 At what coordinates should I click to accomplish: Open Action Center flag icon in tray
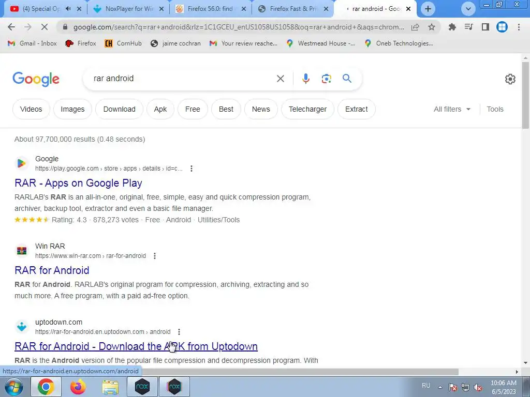[x=452, y=387]
